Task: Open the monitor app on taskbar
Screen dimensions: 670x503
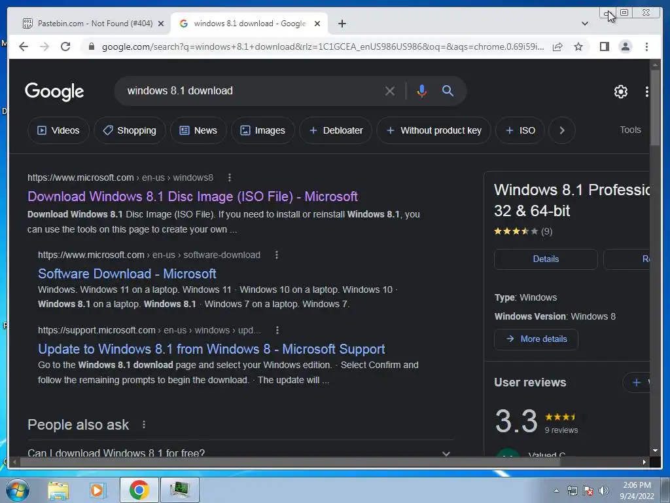Action: pos(180,490)
